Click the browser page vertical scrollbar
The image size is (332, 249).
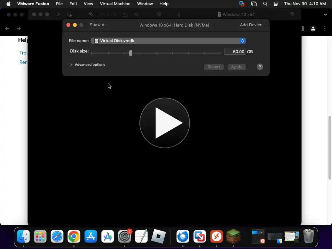point(329,148)
